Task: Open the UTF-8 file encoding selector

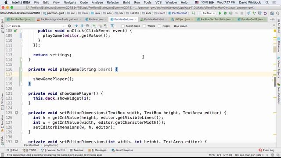Action: tap(228, 155)
